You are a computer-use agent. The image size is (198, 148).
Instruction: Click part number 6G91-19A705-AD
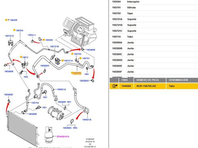146,86
